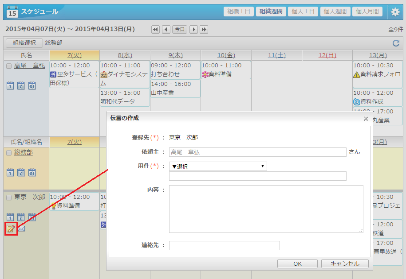The image size is (406, 279).
Task: Switch to 組織1日 view tab
Action: [x=239, y=12]
